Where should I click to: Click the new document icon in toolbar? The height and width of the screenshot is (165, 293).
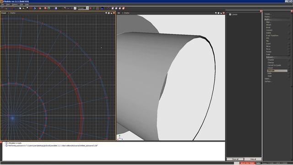point(20,8)
